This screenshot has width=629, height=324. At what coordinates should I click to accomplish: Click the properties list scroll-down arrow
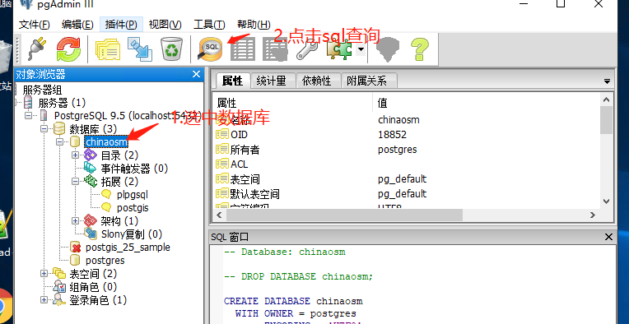tap(606, 201)
